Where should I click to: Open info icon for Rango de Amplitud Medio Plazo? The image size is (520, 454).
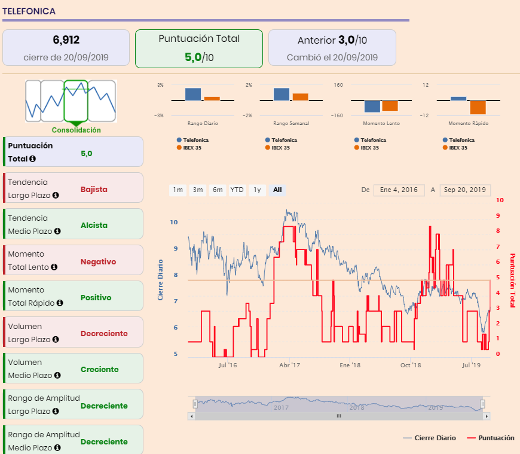(x=57, y=447)
